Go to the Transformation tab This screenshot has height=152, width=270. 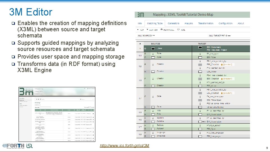click(x=206, y=23)
